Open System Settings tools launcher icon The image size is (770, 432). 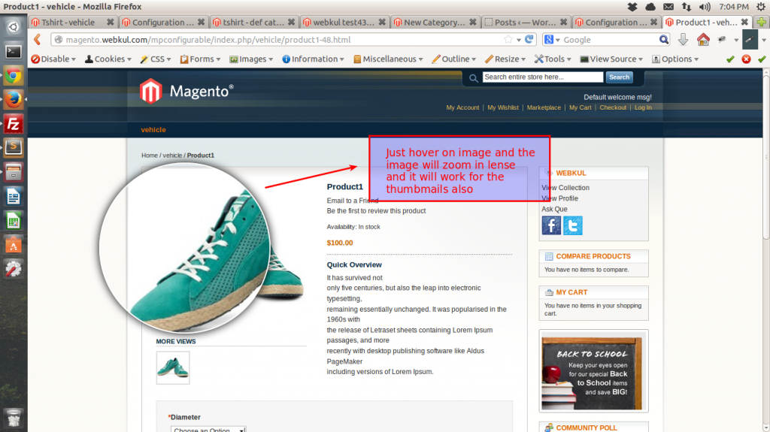click(x=14, y=269)
